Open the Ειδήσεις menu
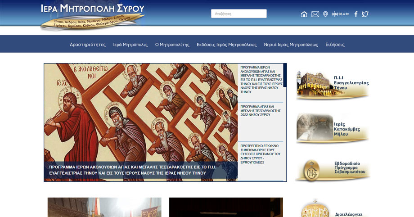414x217 pixels. [335, 45]
